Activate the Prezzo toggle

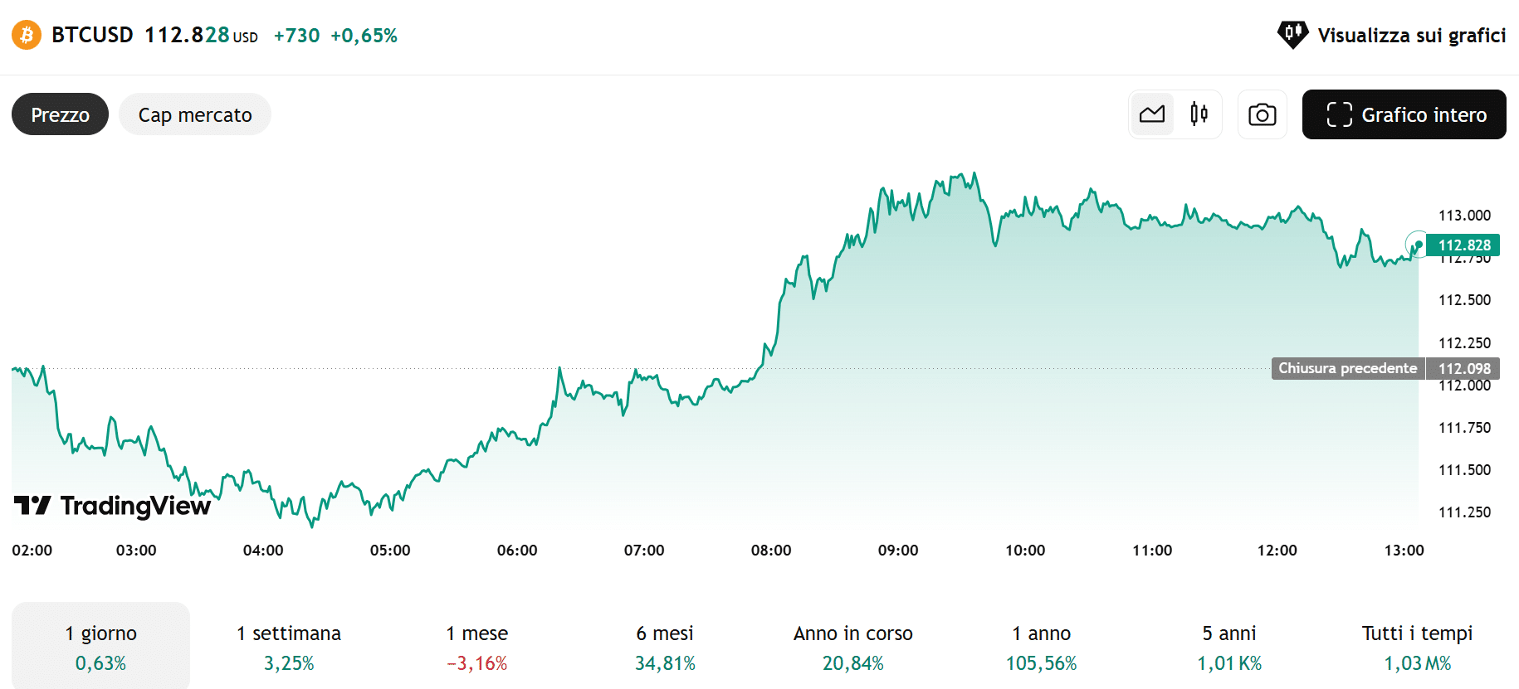point(59,114)
